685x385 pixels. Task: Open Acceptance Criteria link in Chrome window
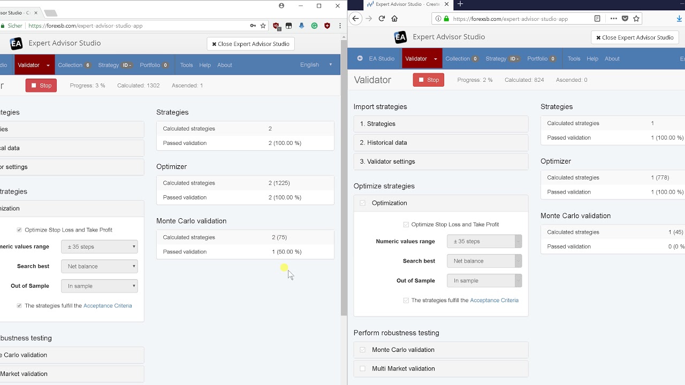(108, 306)
